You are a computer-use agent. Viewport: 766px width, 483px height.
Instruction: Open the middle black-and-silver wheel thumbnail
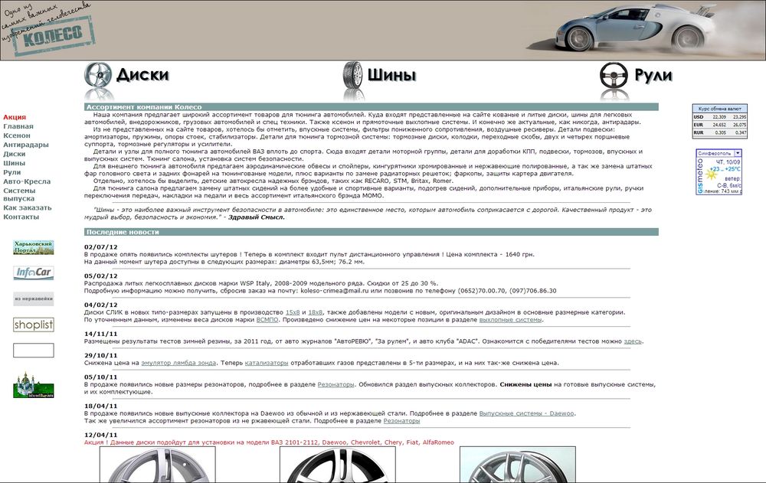338,465
